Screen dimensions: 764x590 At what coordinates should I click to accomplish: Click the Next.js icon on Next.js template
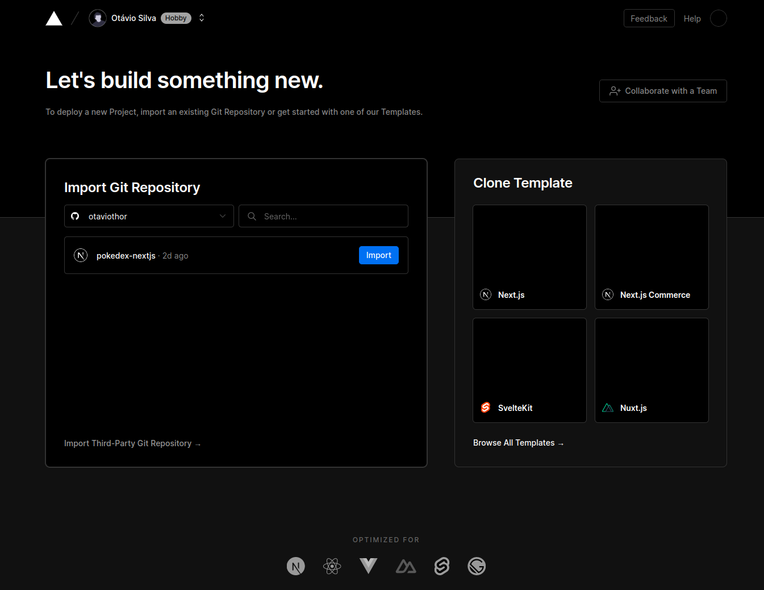pos(486,294)
